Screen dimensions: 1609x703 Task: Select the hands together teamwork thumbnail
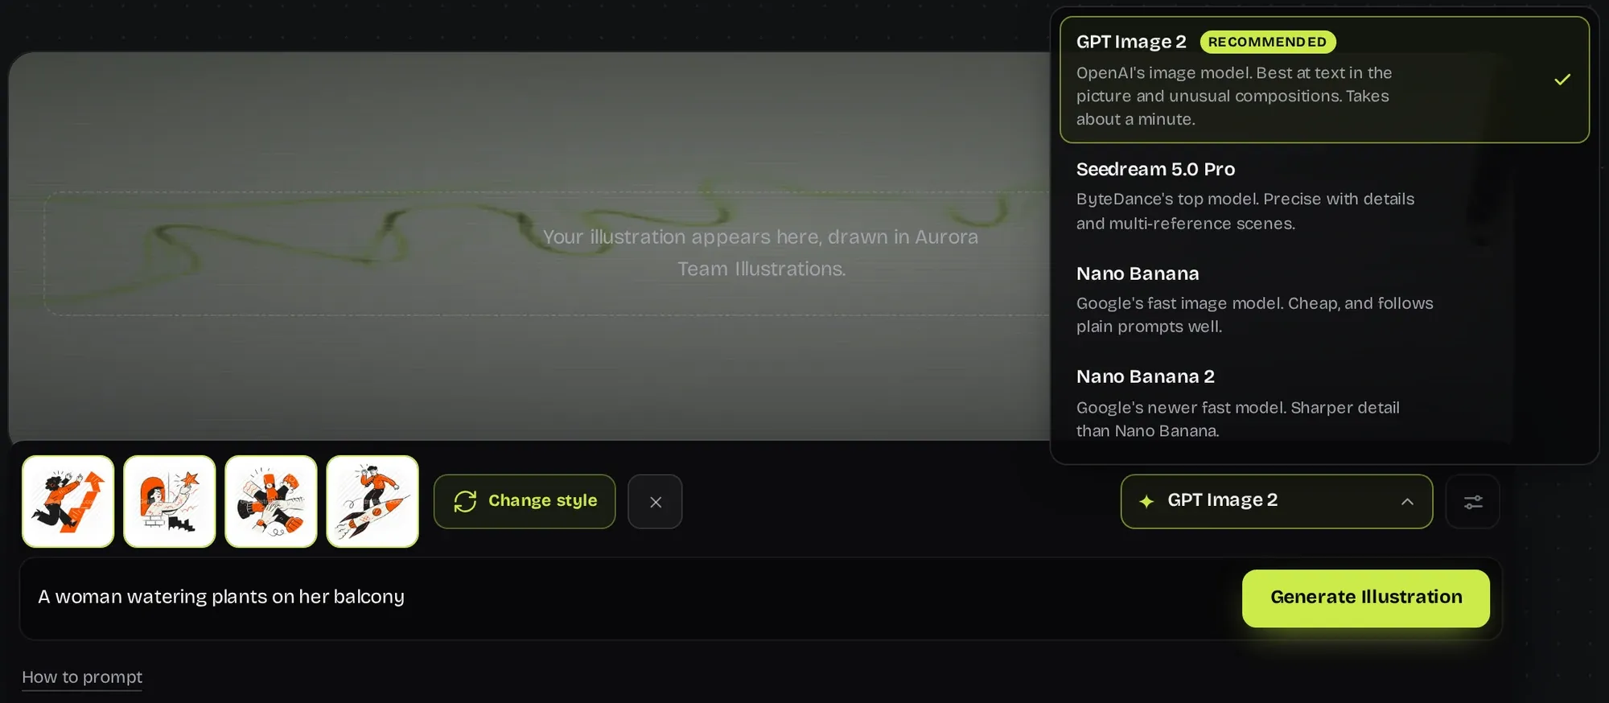271,502
